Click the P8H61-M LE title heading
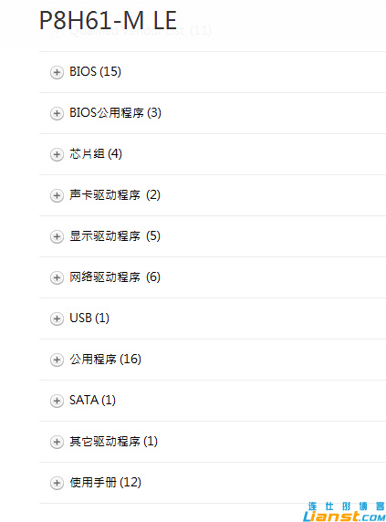This screenshot has height=522, width=386. pyautogui.click(x=109, y=21)
